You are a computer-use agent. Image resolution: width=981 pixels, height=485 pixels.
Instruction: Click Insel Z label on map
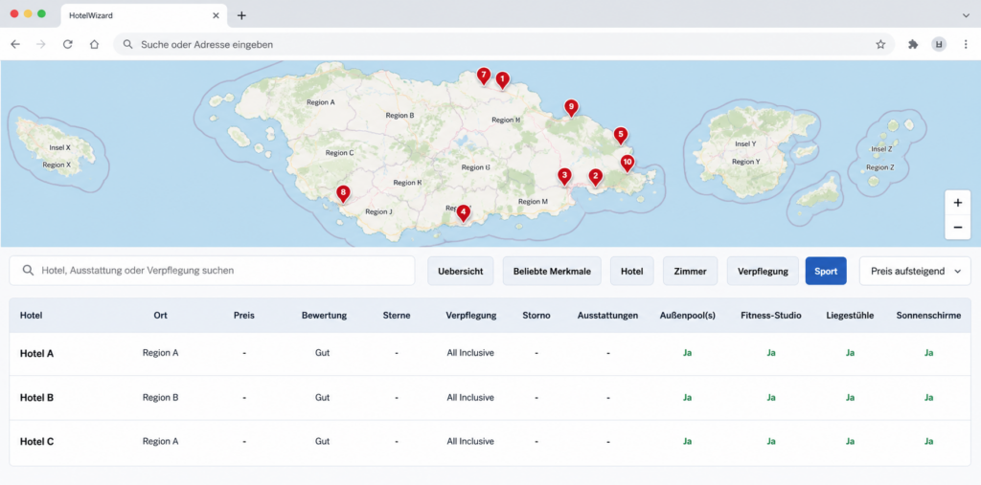coord(881,149)
